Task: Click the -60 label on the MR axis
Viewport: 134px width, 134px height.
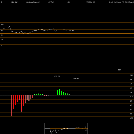Action: tap(131, 110)
